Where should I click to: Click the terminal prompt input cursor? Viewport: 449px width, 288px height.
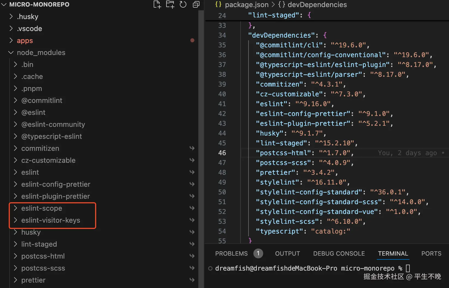(x=408, y=268)
